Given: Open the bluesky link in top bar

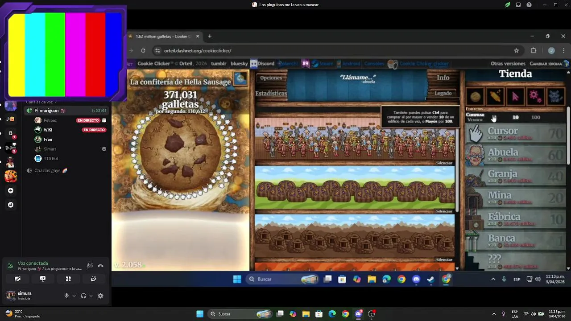Looking at the screenshot, I should click(239, 64).
